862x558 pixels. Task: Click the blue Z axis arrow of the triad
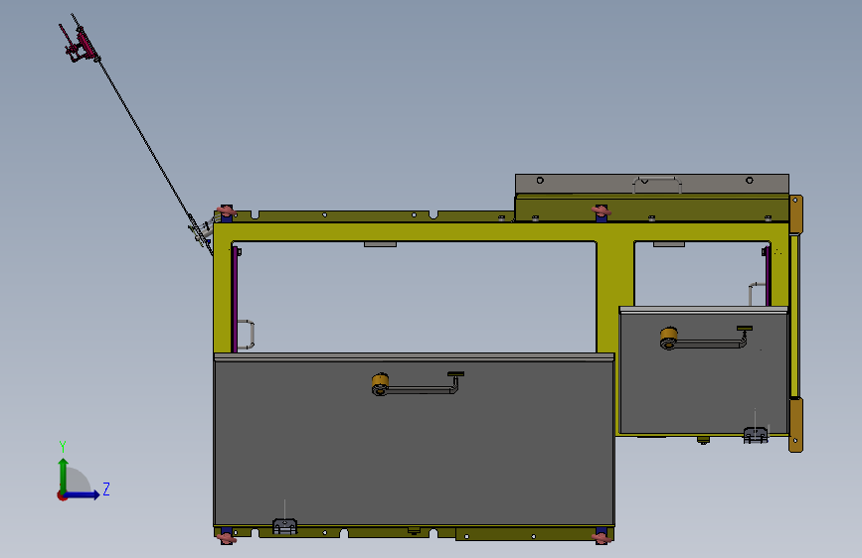pyautogui.click(x=83, y=494)
